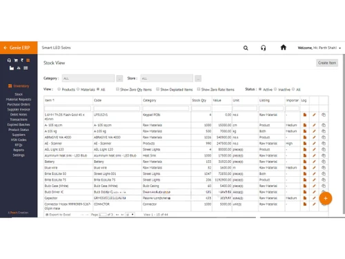Click the Category ALL field
Image resolution: width=345 pixels, height=259 pixels.
coord(88,78)
